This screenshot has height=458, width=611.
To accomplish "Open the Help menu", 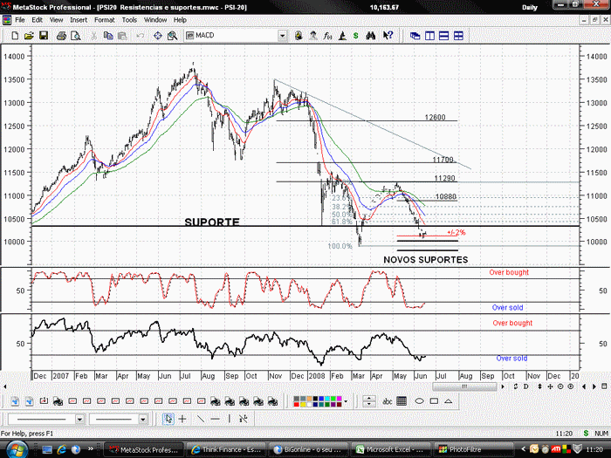I will click(x=180, y=20).
